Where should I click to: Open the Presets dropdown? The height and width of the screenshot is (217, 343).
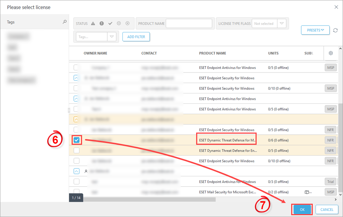tap(315, 30)
